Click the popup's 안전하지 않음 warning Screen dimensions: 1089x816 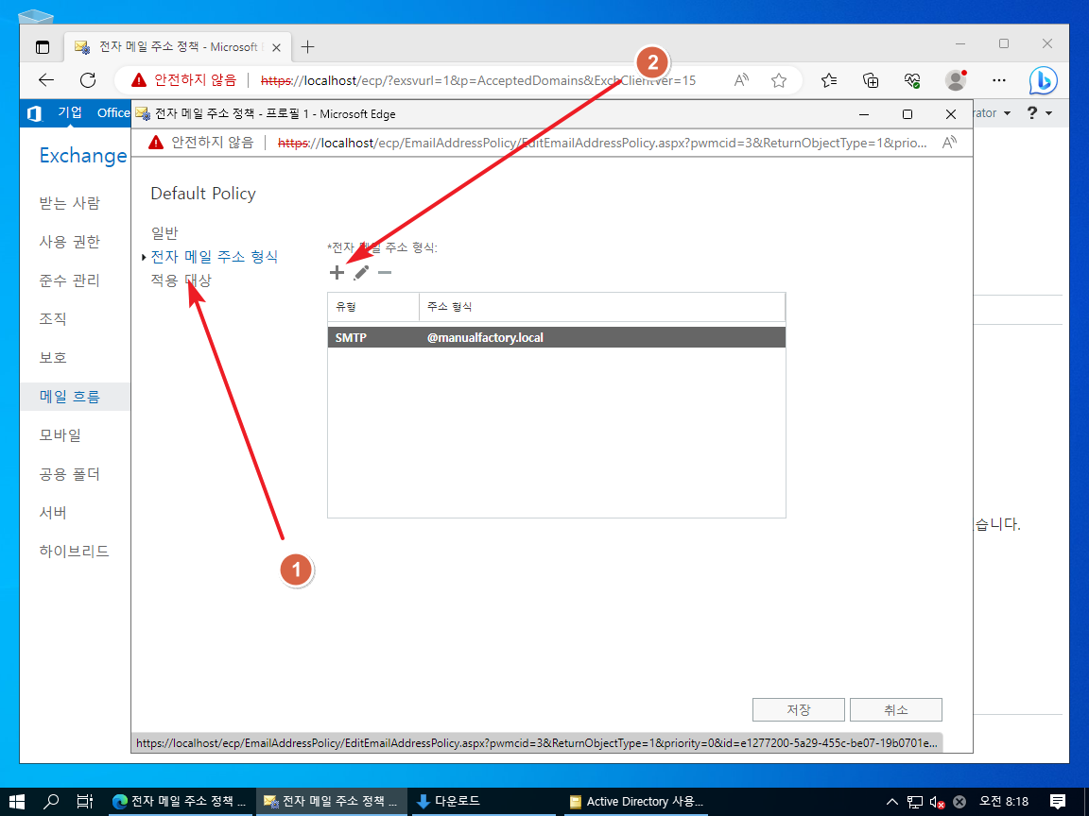(x=200, y=143)
